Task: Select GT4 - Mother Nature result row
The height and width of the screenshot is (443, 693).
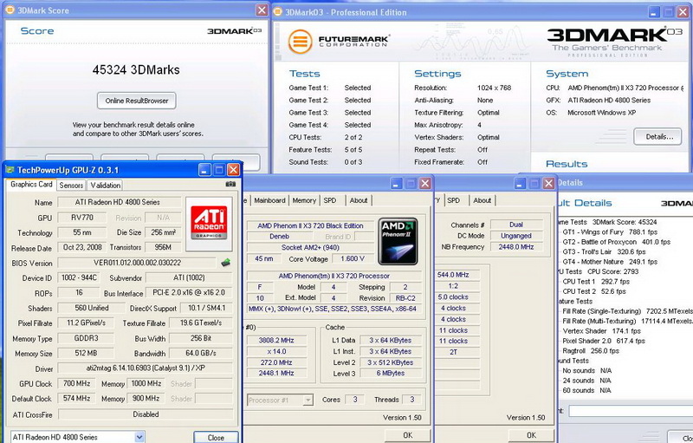Action: click(610, 262)
